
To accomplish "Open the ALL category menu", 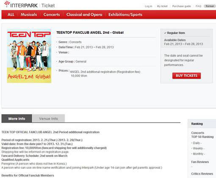I will coord(11,14).
